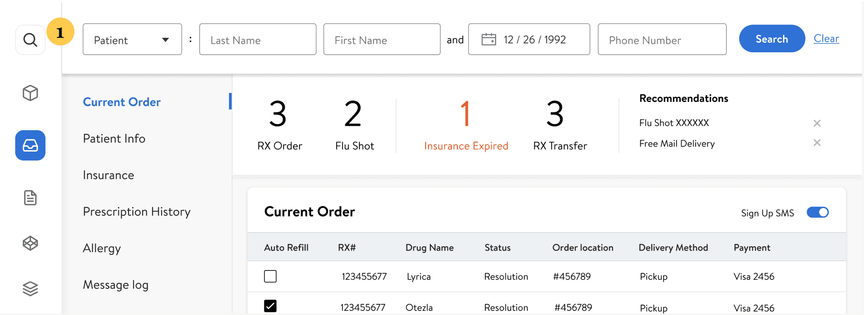
Task: Select the Insurance Expired counter
Action: click(x=466, y=125)
